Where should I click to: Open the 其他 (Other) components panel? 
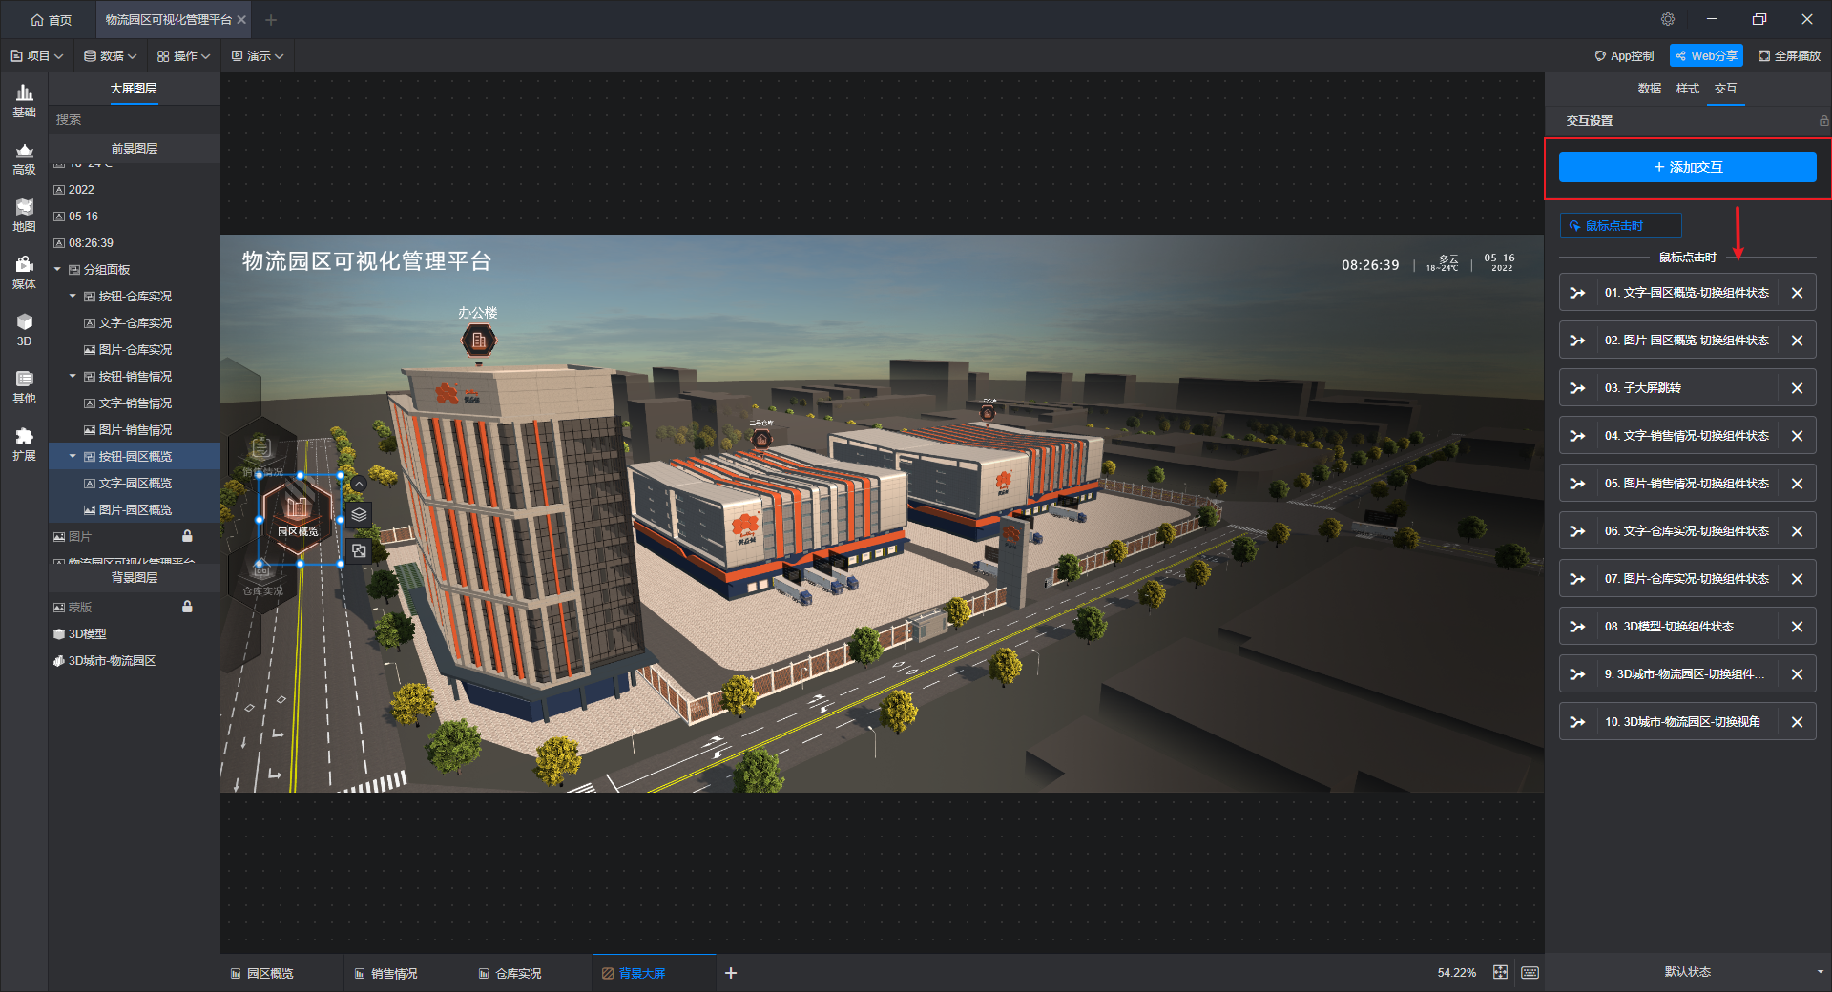[24, 387]
